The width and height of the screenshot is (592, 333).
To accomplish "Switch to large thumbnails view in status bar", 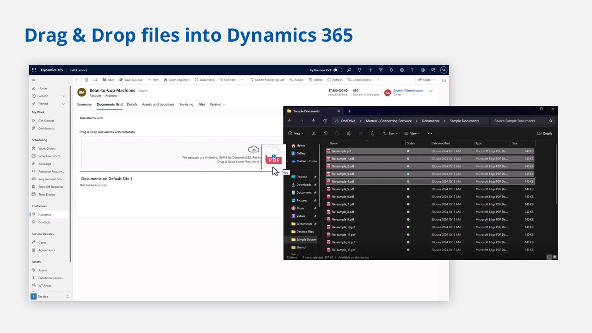I will pos(555,257).
